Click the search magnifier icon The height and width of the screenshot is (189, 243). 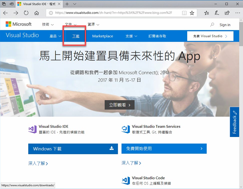tap(212, 25)
